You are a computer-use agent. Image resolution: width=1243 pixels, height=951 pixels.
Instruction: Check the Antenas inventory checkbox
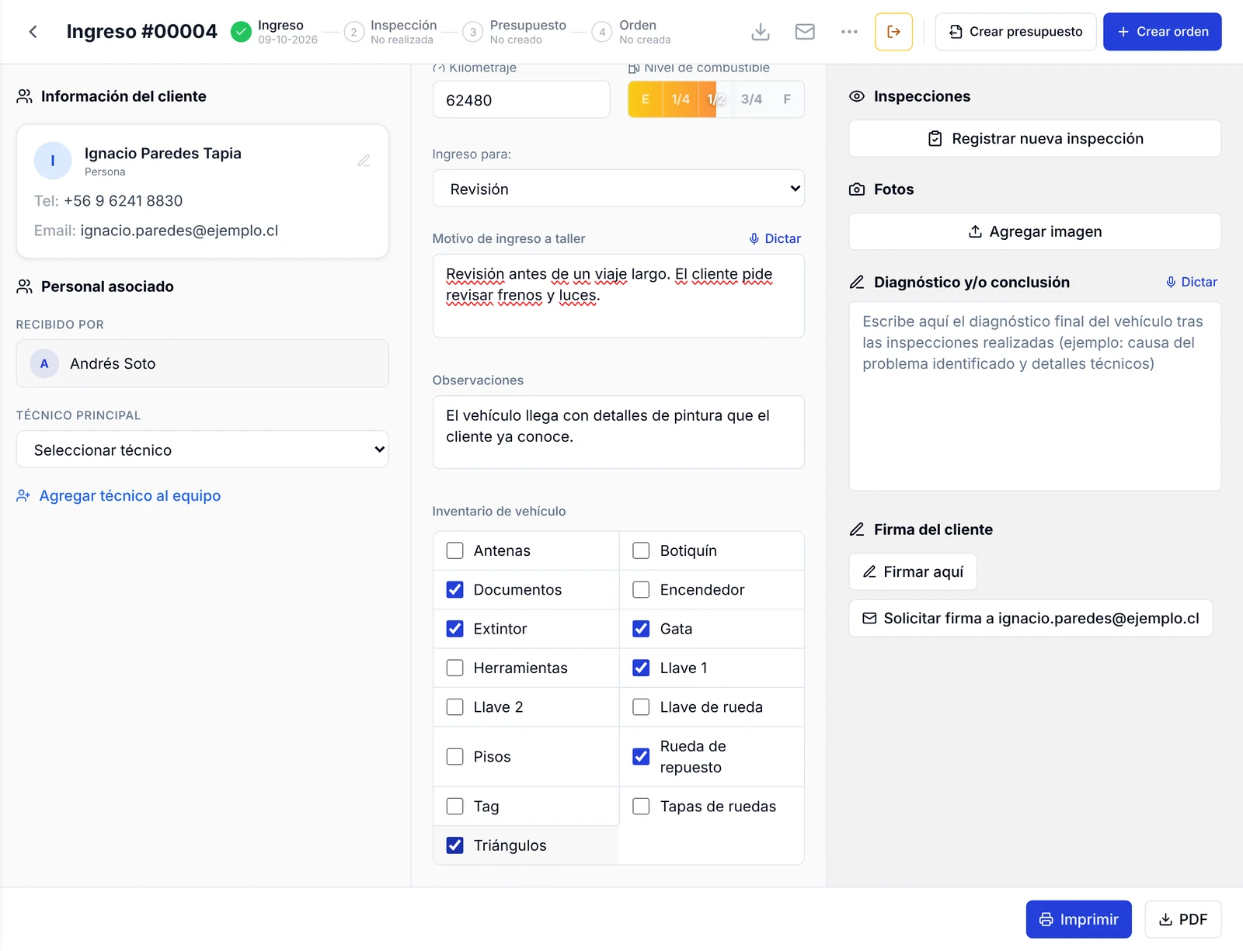[455, 550]
